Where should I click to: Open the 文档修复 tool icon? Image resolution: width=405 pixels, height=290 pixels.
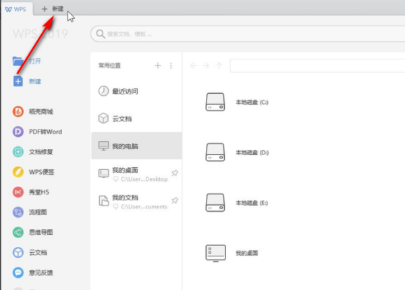point(18,152)
